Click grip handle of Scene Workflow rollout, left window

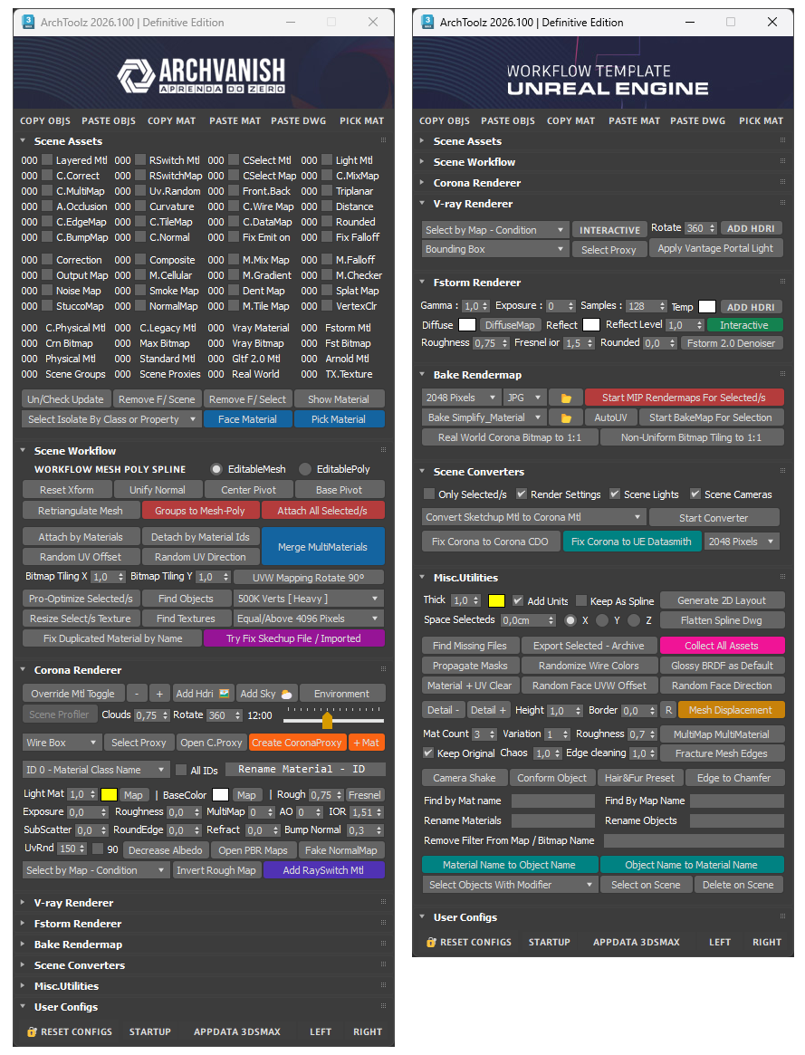[383, 450]
